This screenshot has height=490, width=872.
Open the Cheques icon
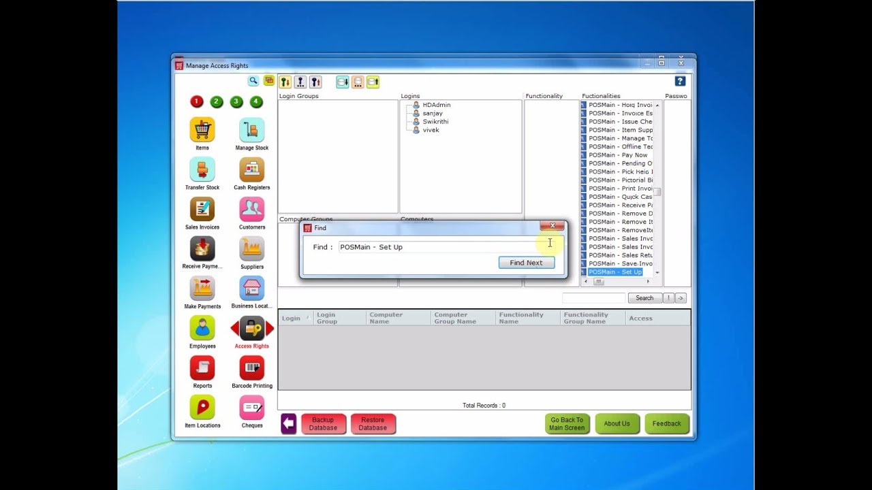[x=251, y=408]
